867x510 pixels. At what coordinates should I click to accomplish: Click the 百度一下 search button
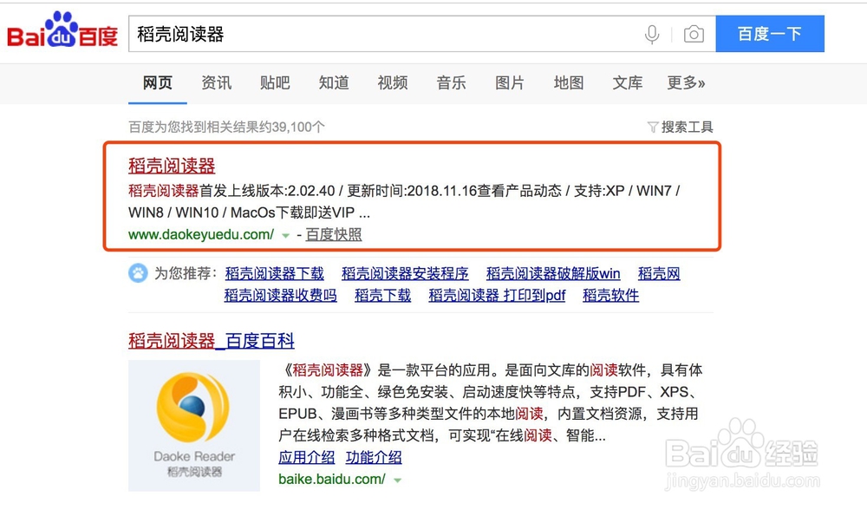pos(770,34)
